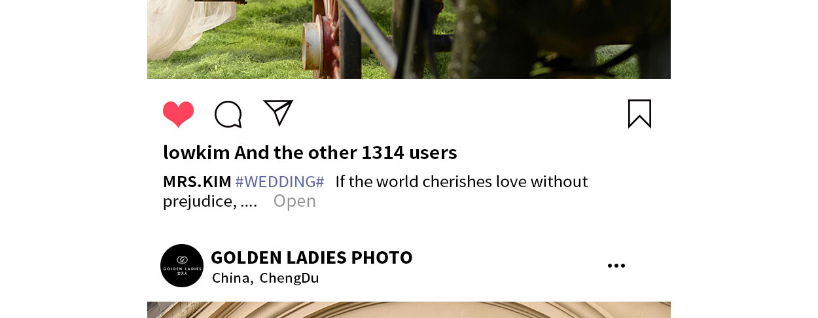Open comments via the speech bubble icon
818x318 pixels.
(x=228, y=115)
